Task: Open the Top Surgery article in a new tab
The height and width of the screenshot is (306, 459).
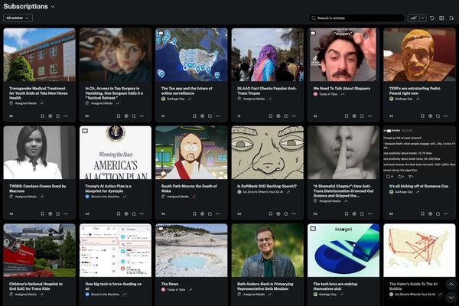Action: click(x=134, y=116)
